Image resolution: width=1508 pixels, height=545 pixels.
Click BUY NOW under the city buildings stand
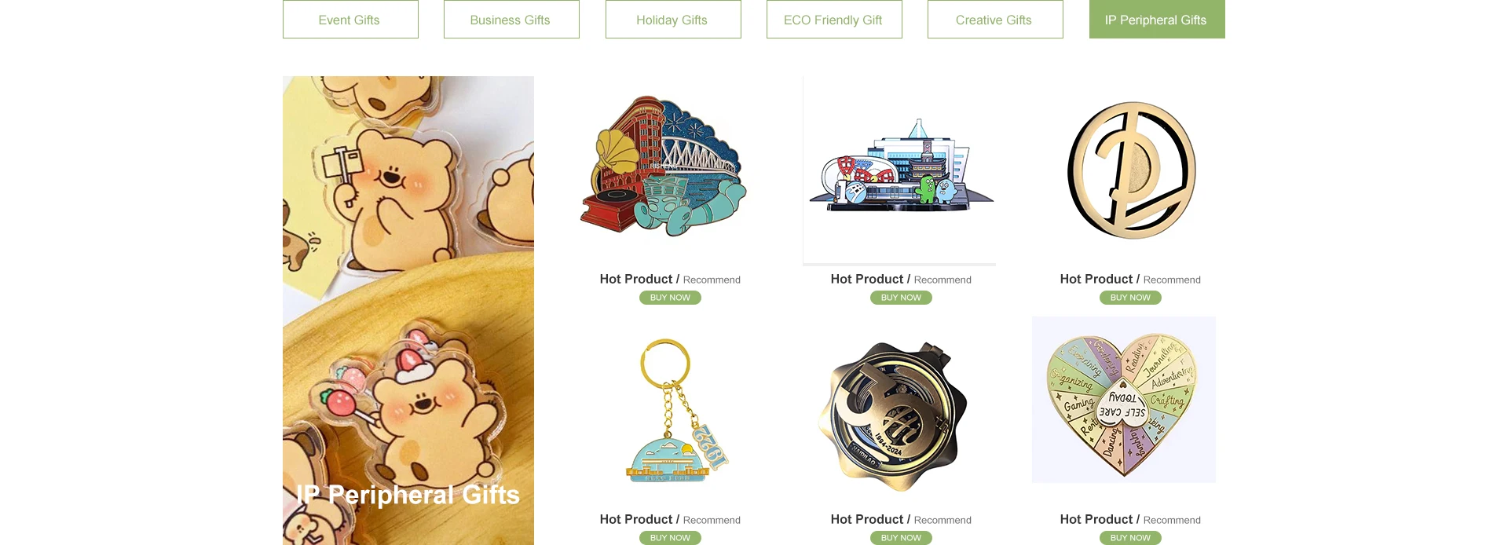(x=901, y=298)
